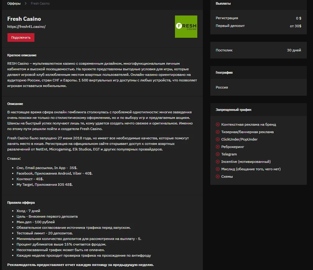Open the https://fresh41.casino/ link
The image size is (313, 270).
click(26, 27)
